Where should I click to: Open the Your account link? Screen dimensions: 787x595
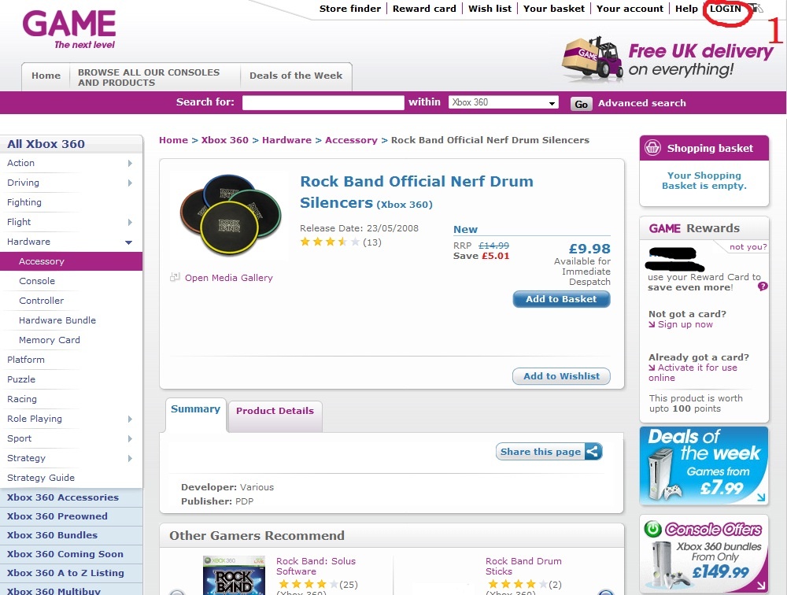point(630,9)
